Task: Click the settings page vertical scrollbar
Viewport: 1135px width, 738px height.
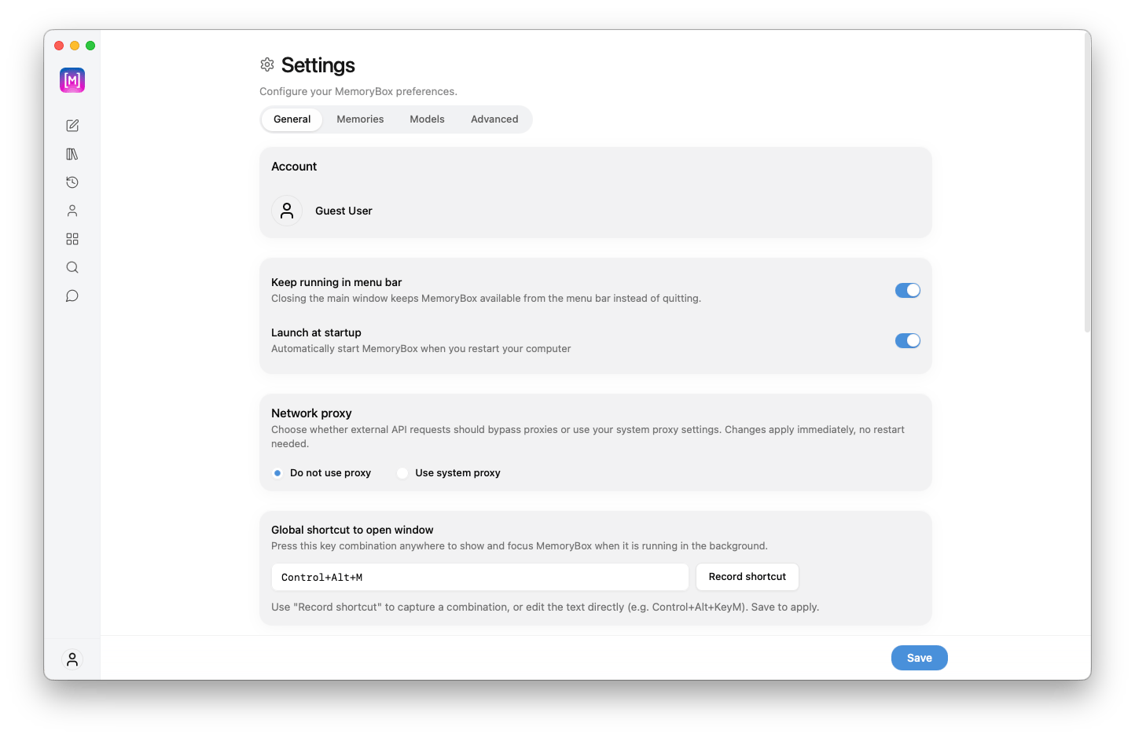Action: [1087, 183]
